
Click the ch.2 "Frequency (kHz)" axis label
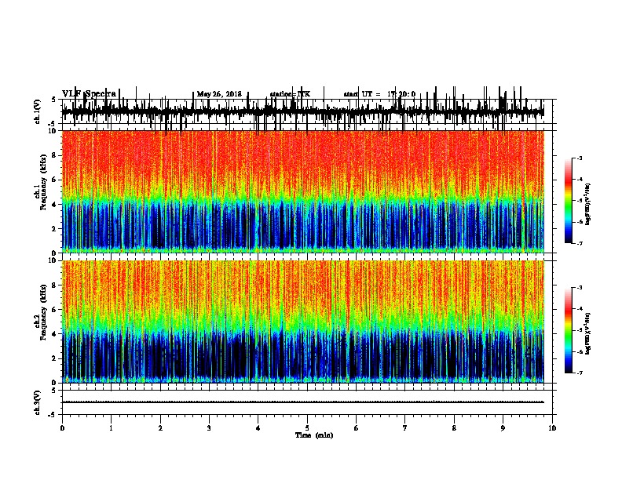tap(43, 312)
